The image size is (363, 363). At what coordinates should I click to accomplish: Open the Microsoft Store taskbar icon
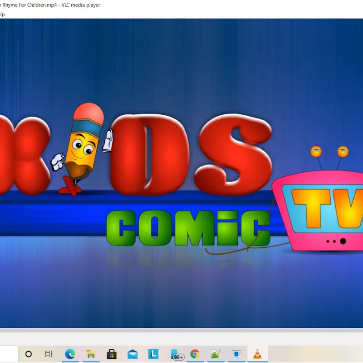[x=112, y=354]
